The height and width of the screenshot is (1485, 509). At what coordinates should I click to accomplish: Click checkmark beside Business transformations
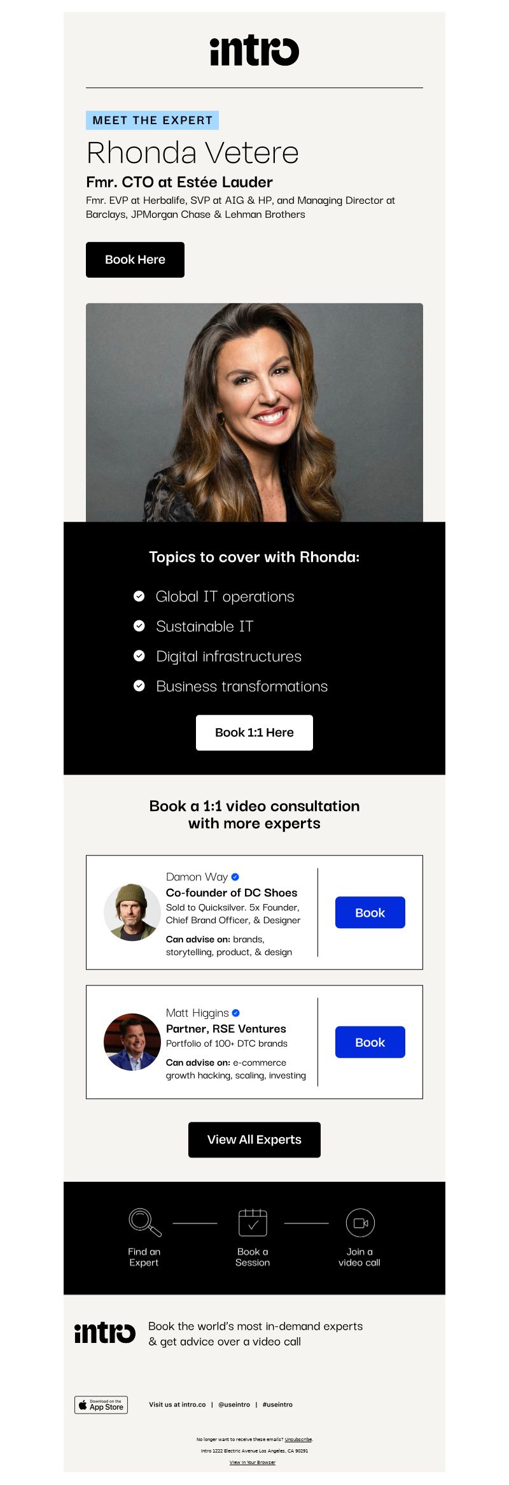coord(139,686)
